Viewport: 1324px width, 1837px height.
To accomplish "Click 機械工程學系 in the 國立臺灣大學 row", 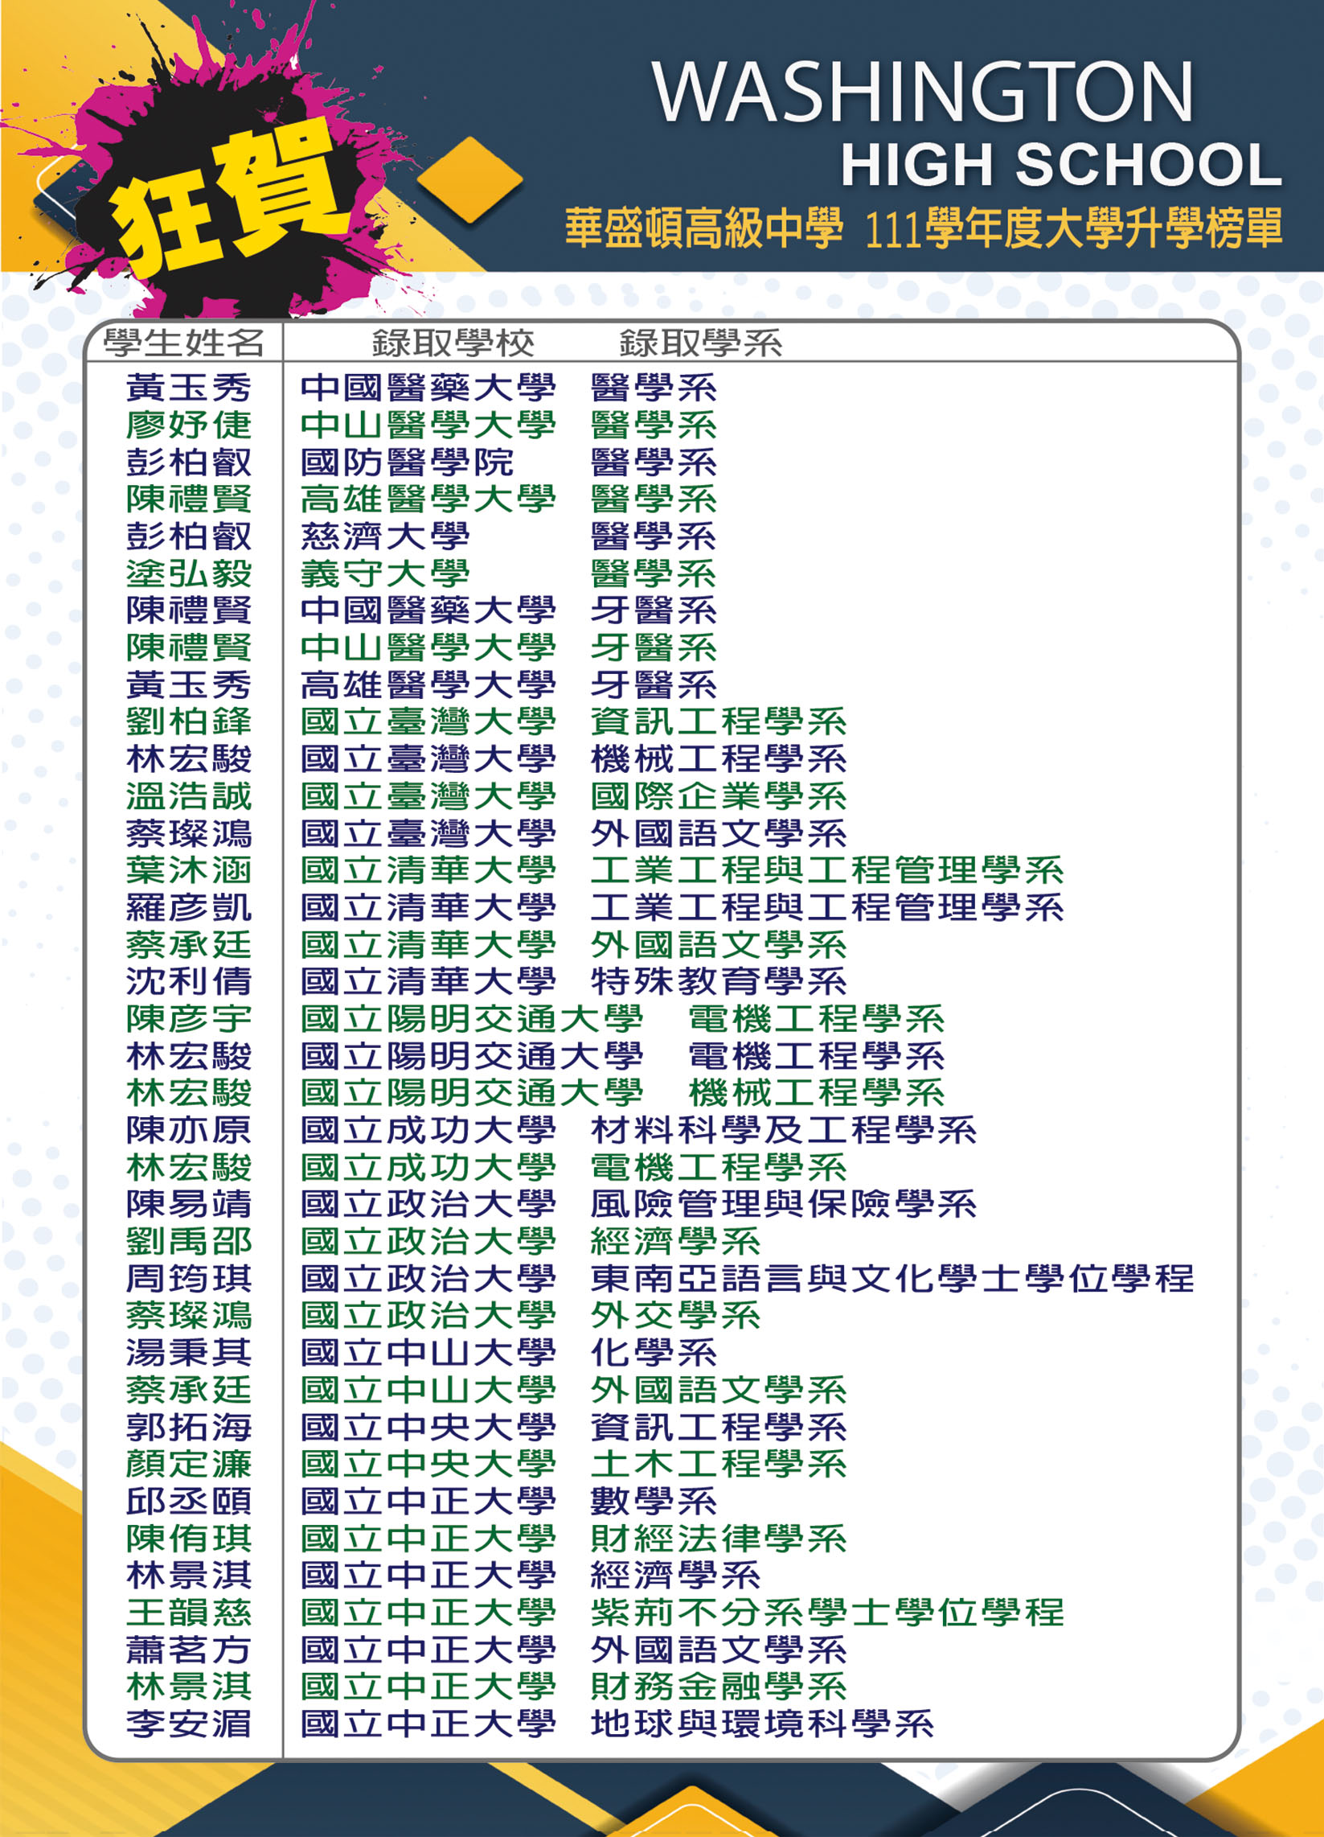I will pyautogui.click(x=719, y=759).
